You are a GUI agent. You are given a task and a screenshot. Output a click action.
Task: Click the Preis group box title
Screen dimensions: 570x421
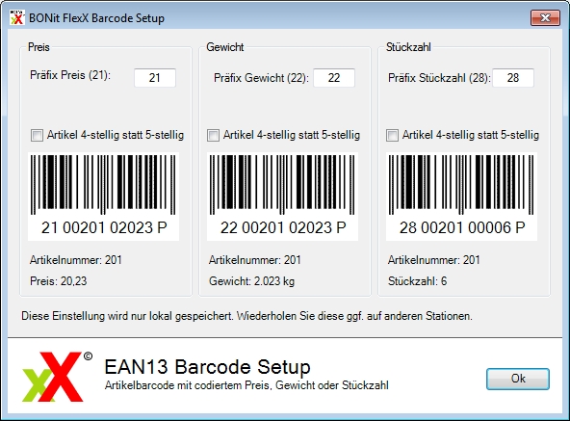pos(39,47)
